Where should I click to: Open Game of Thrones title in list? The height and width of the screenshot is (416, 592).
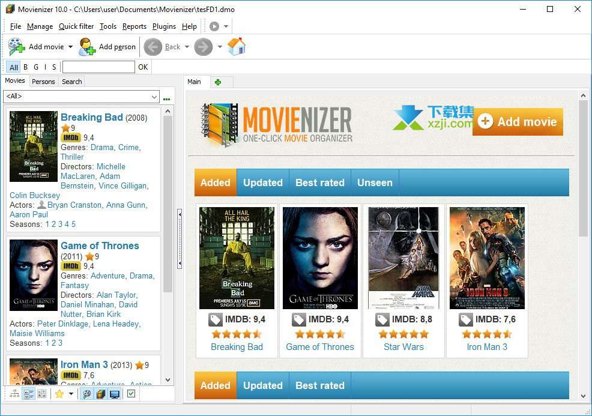coord(100,246)
